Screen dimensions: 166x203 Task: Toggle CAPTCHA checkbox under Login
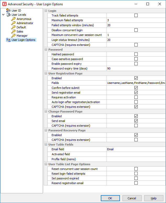[136, 45]
